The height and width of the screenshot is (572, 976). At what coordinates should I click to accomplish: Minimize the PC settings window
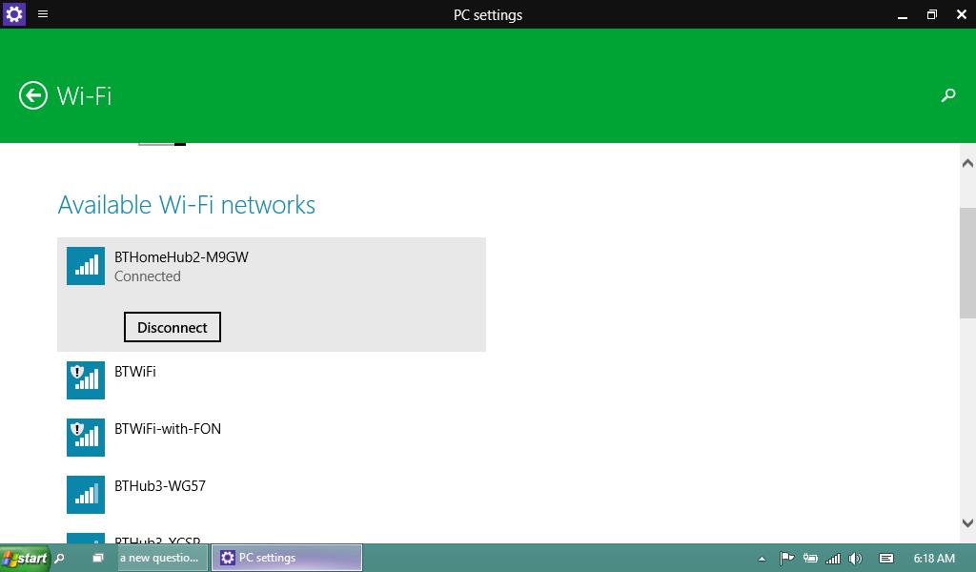pyautogui.click(x=903, y=15)
